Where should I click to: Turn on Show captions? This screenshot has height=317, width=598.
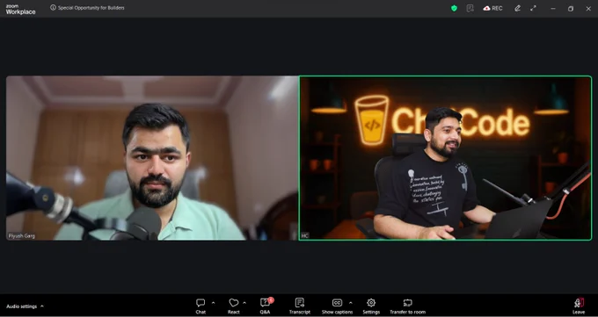click(337, 306)
